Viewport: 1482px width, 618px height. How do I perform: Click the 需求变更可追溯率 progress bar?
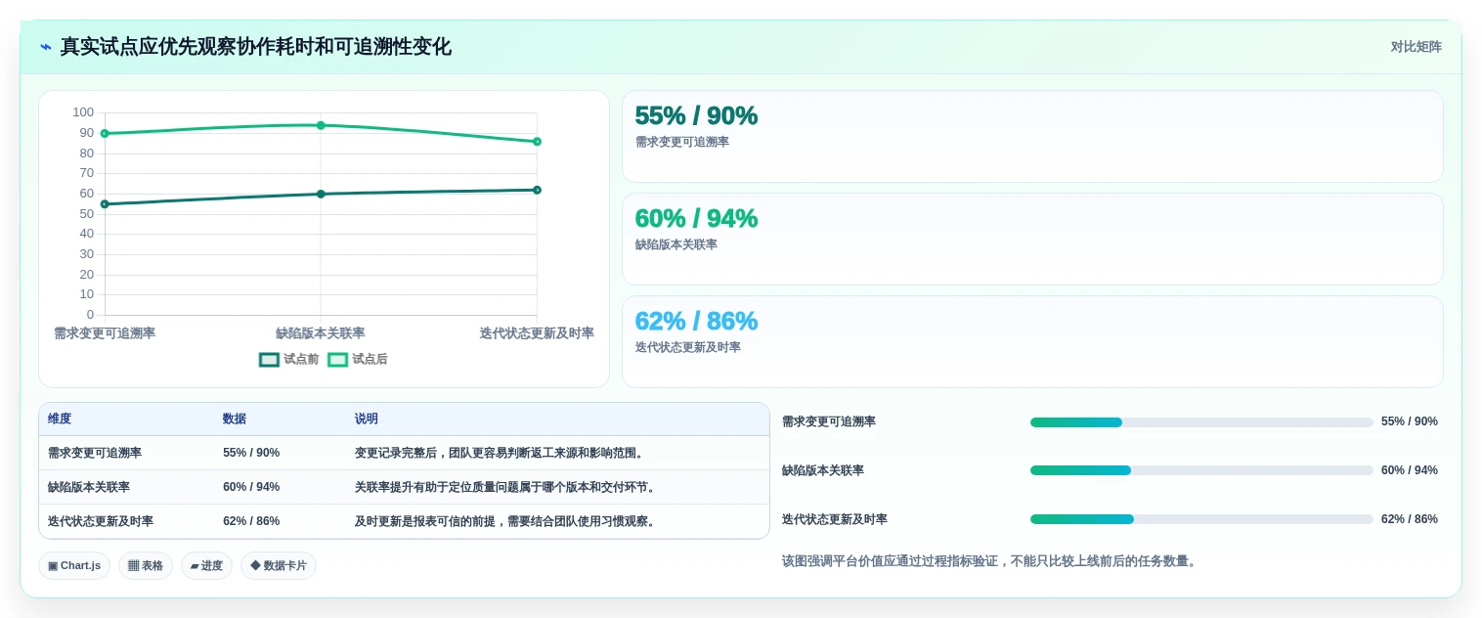pyautogui.click(x=1201, y=422)
